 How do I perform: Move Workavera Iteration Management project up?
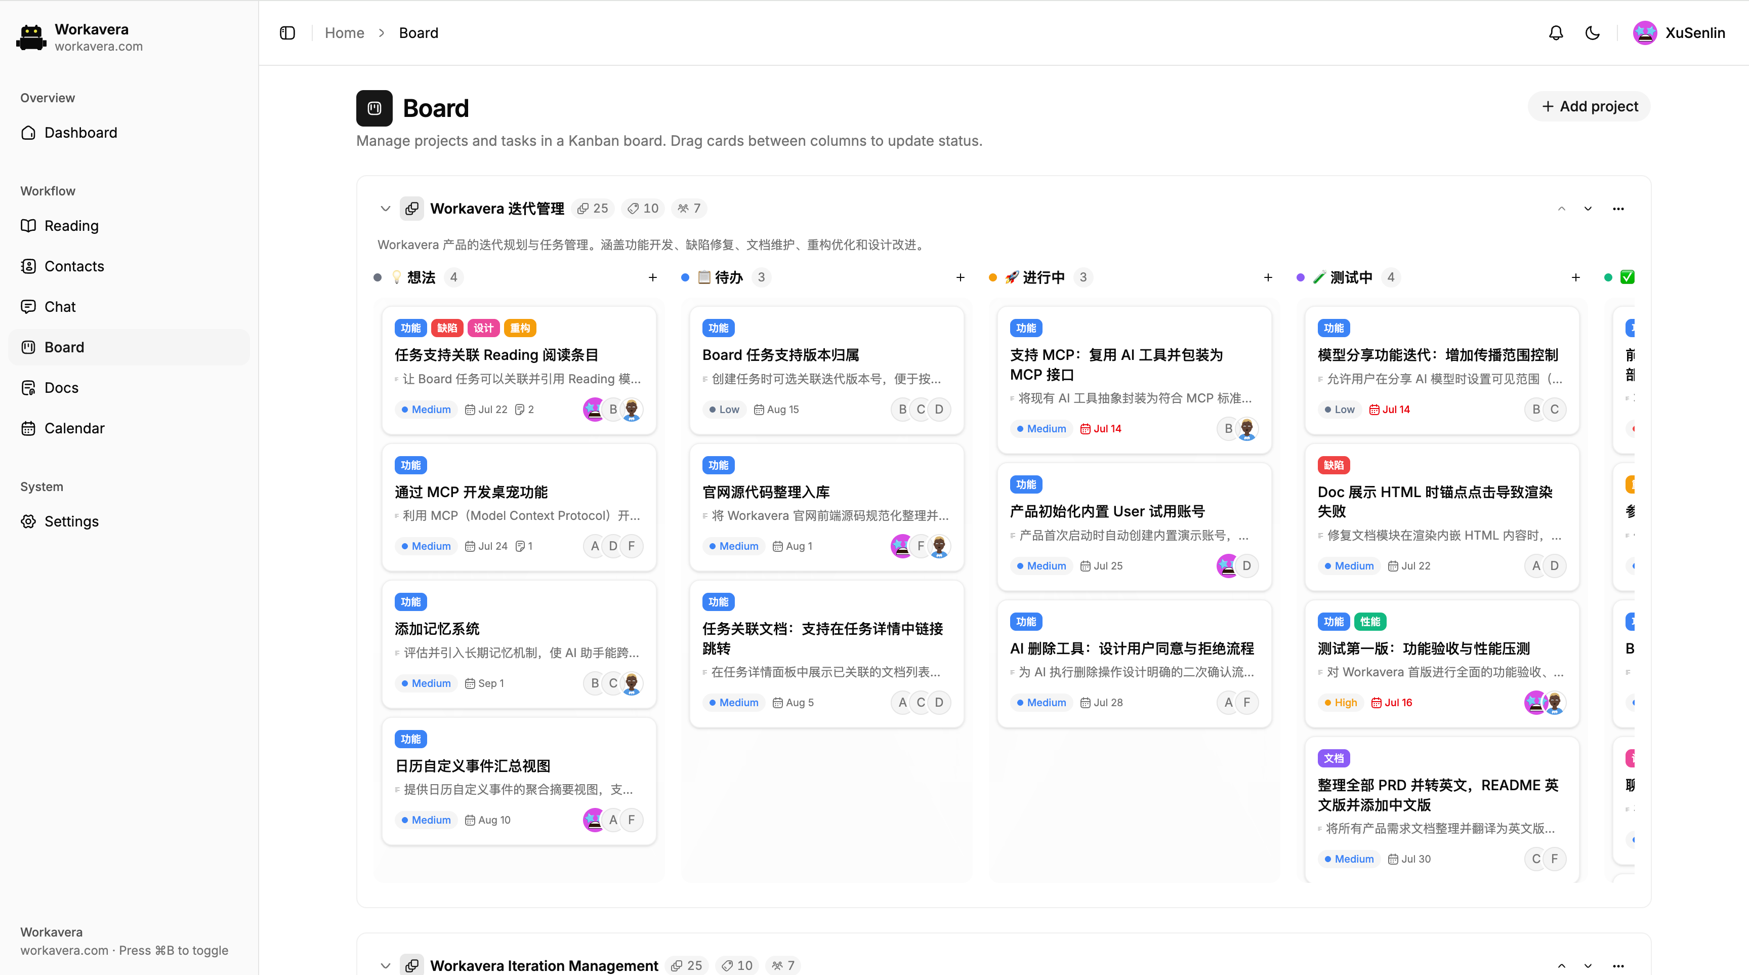[1562, 965]
